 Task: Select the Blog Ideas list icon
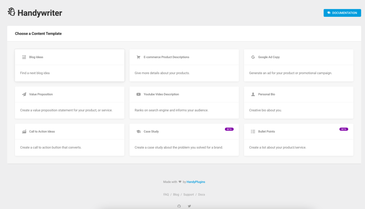point(24,57)
